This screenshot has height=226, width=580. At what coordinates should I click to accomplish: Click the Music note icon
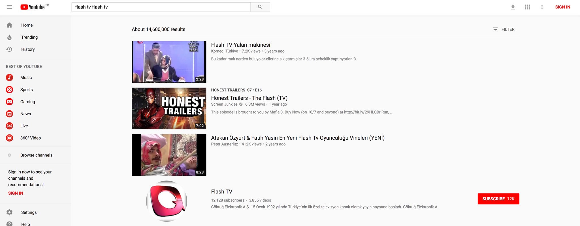click(9, 77)
